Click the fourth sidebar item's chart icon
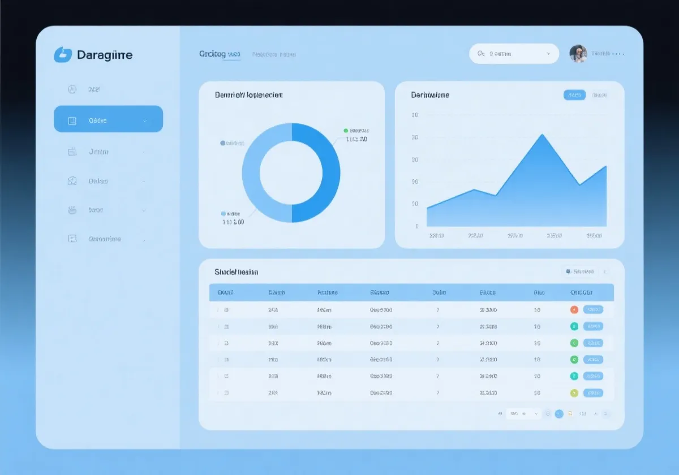Image resolution: width=679 pixels, height=475 pixels. pos(72,181)
